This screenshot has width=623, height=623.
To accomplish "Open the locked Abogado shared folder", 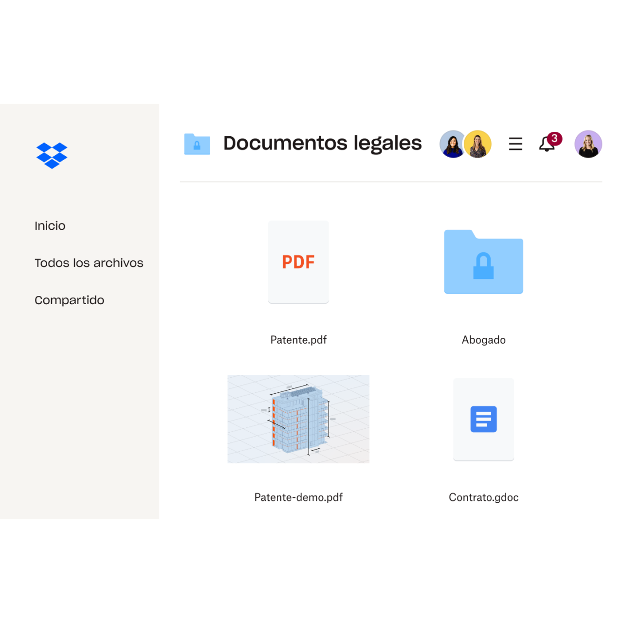I will [483, 262].
